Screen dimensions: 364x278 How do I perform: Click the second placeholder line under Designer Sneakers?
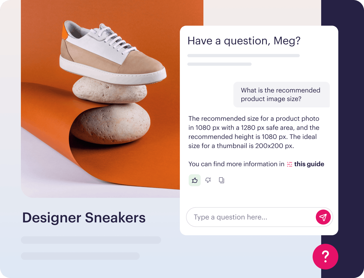click(x=80, y=256)
